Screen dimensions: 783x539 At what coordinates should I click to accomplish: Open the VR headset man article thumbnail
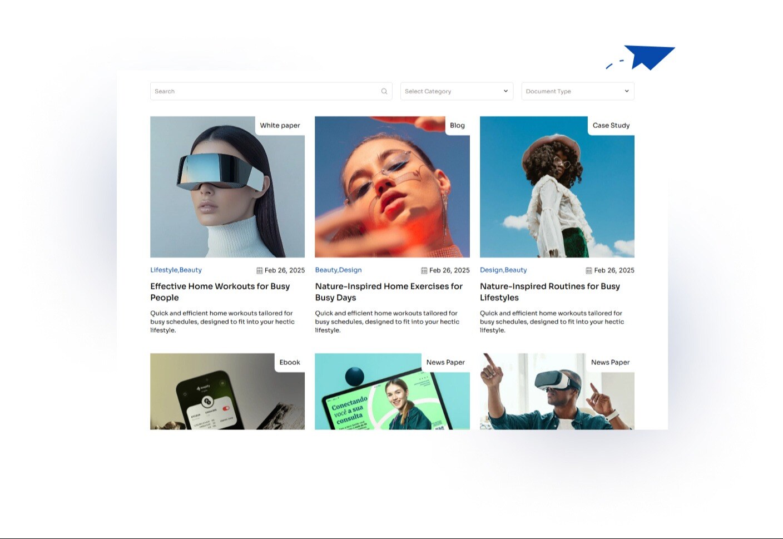pos(557,395)
